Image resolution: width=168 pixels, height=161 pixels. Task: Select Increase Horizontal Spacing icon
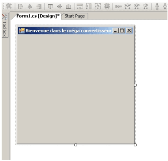[127, 6]
